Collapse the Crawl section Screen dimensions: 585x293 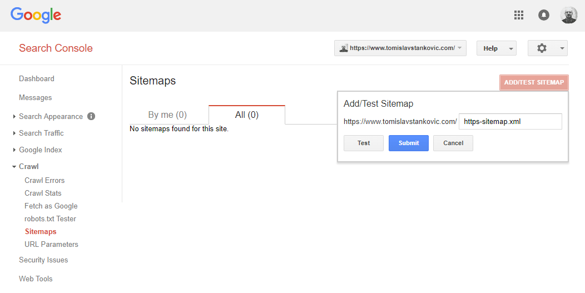[x=28, y=166]
